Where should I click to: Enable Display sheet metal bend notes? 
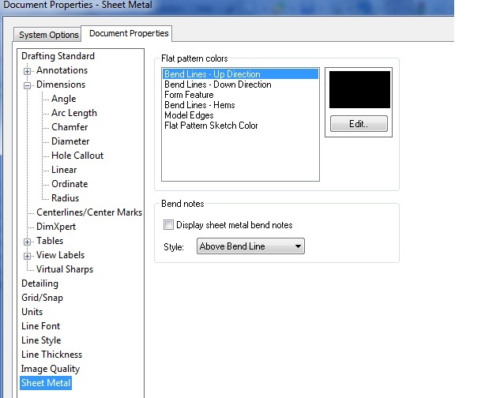[168, 225]
